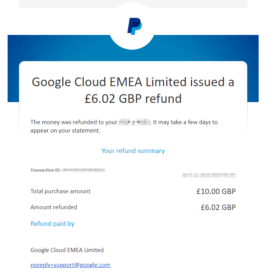Click the text "The money was refunded to your"
The height and width of the screenshot is (276, 267).
(x=73, y=122)
